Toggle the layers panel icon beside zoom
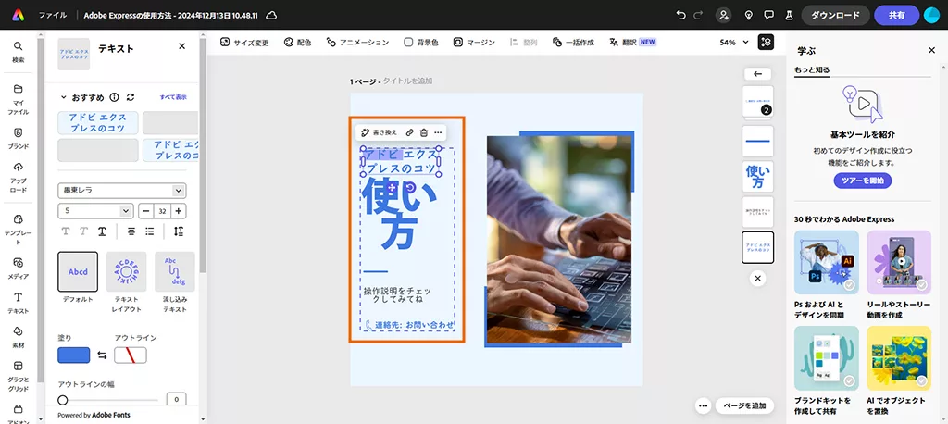948x424 pixels. [767, 42]
